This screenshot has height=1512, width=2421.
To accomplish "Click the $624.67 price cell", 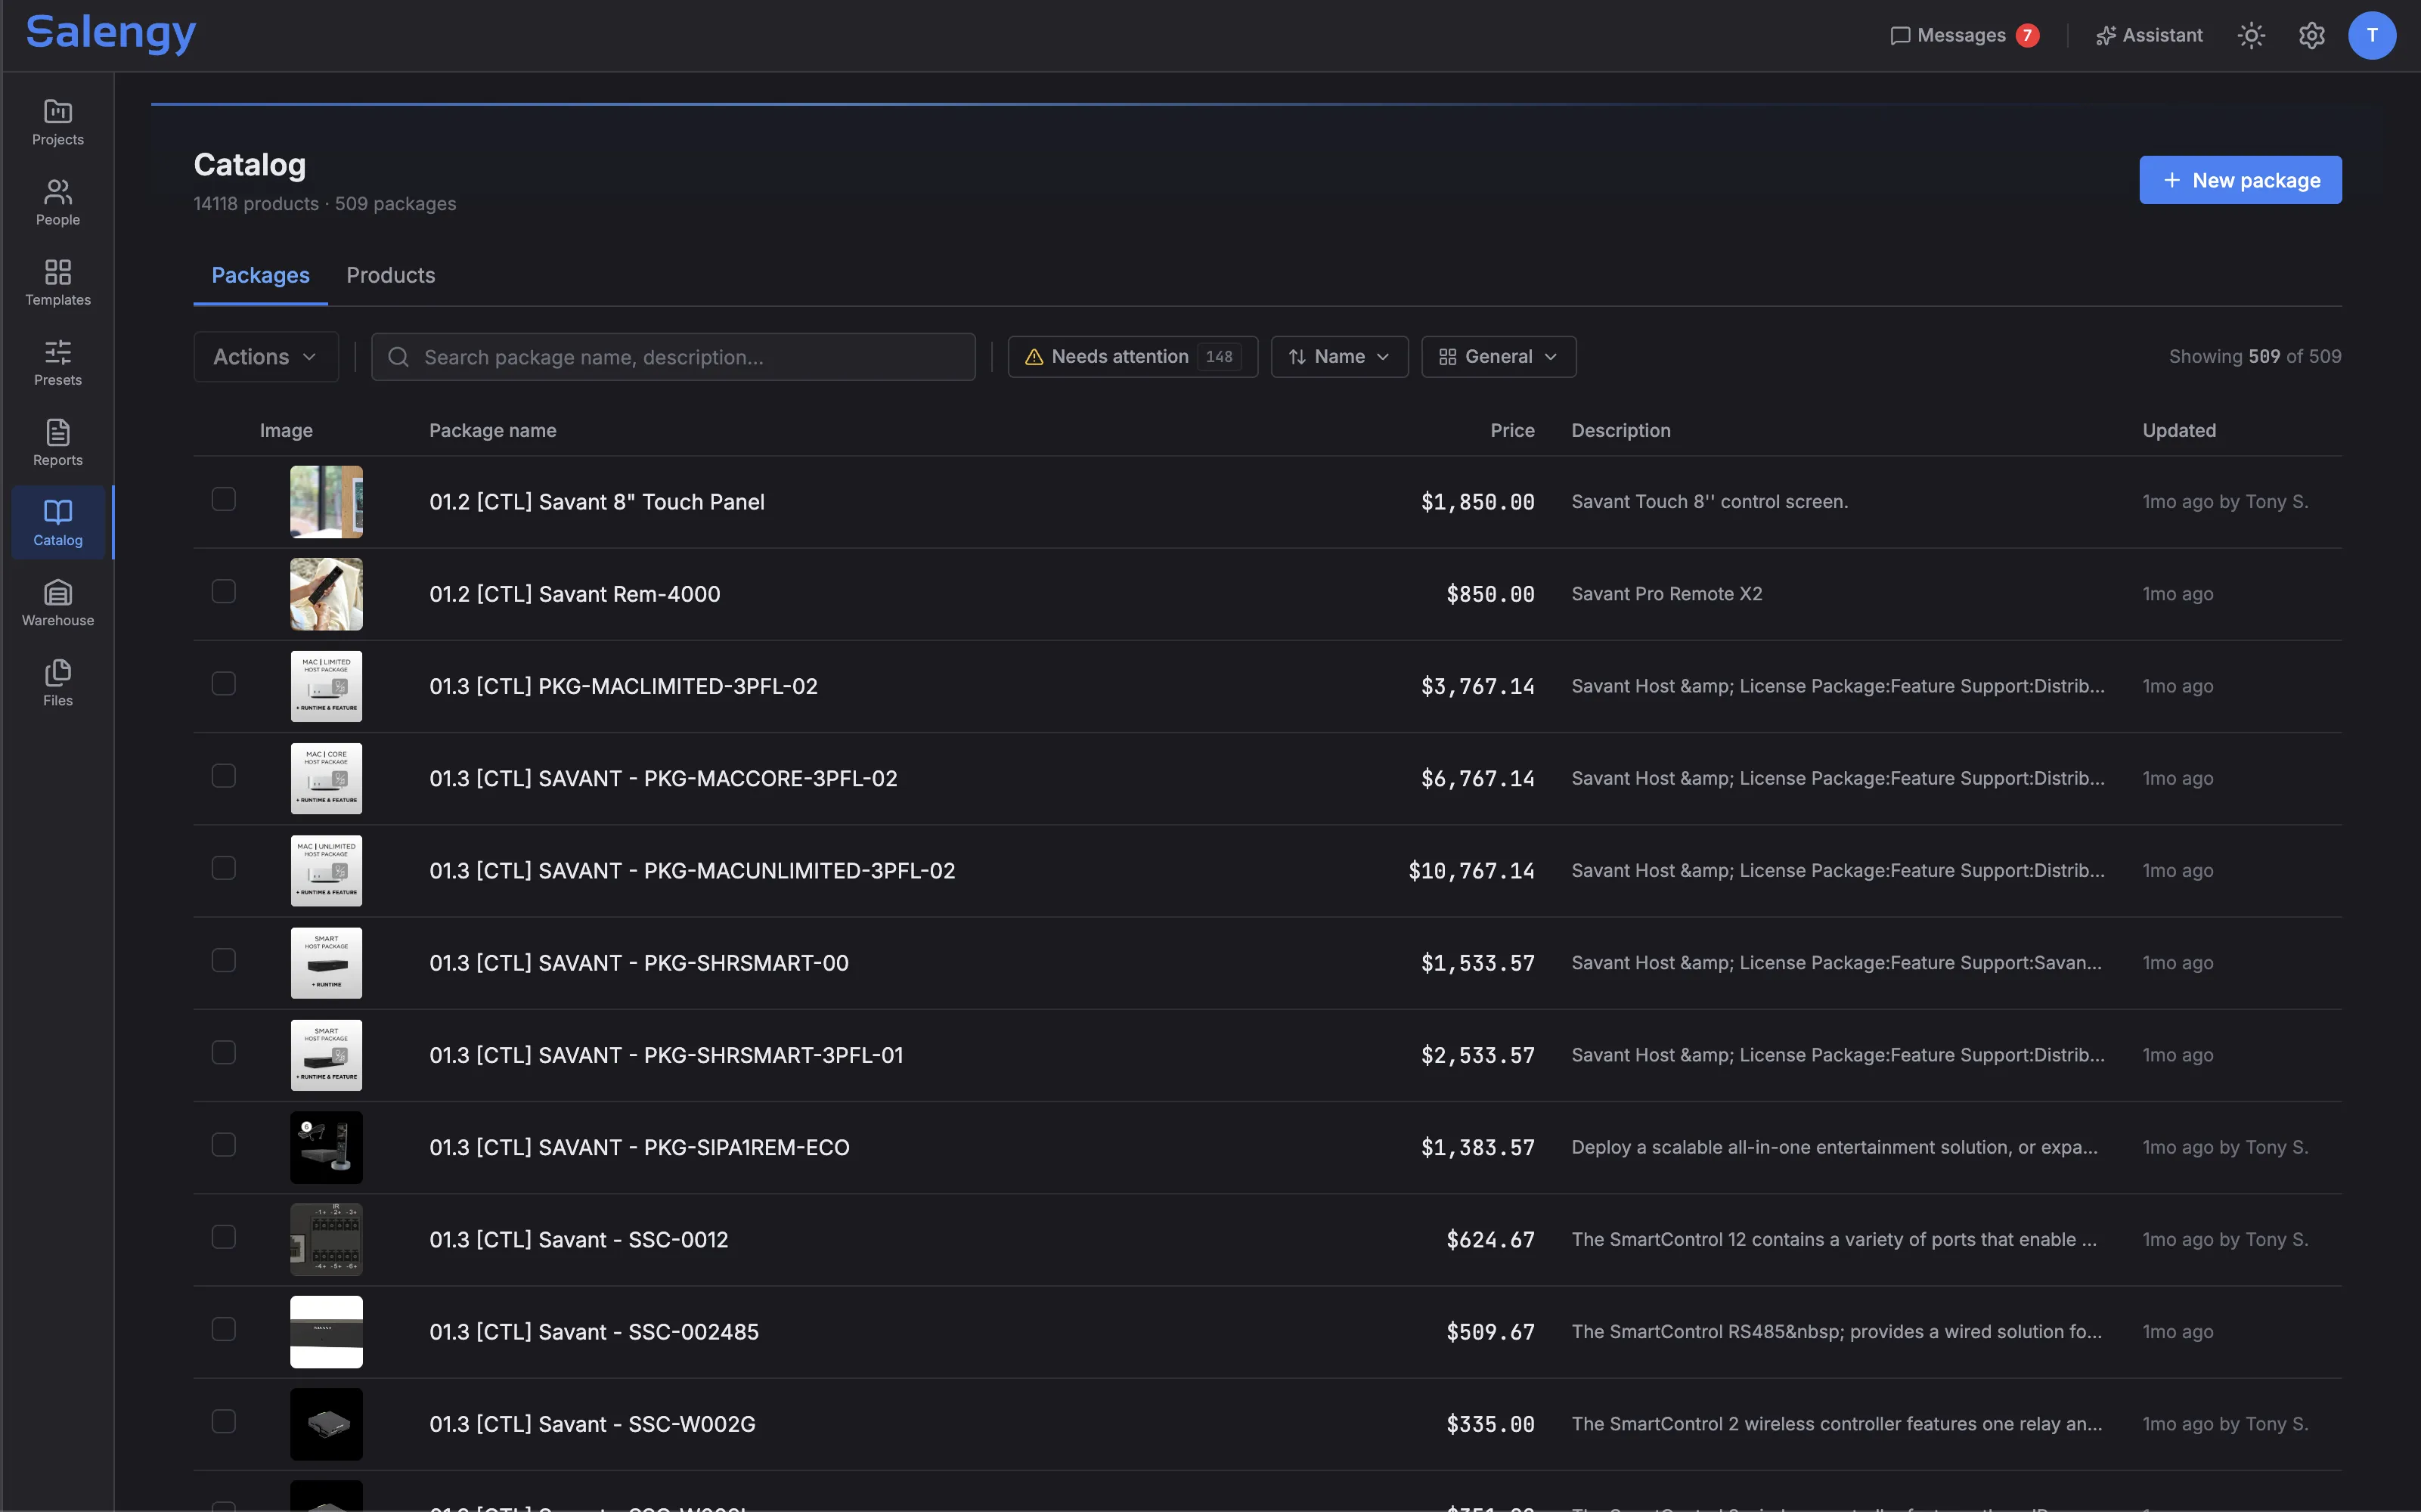I will click(1490, 1240).
